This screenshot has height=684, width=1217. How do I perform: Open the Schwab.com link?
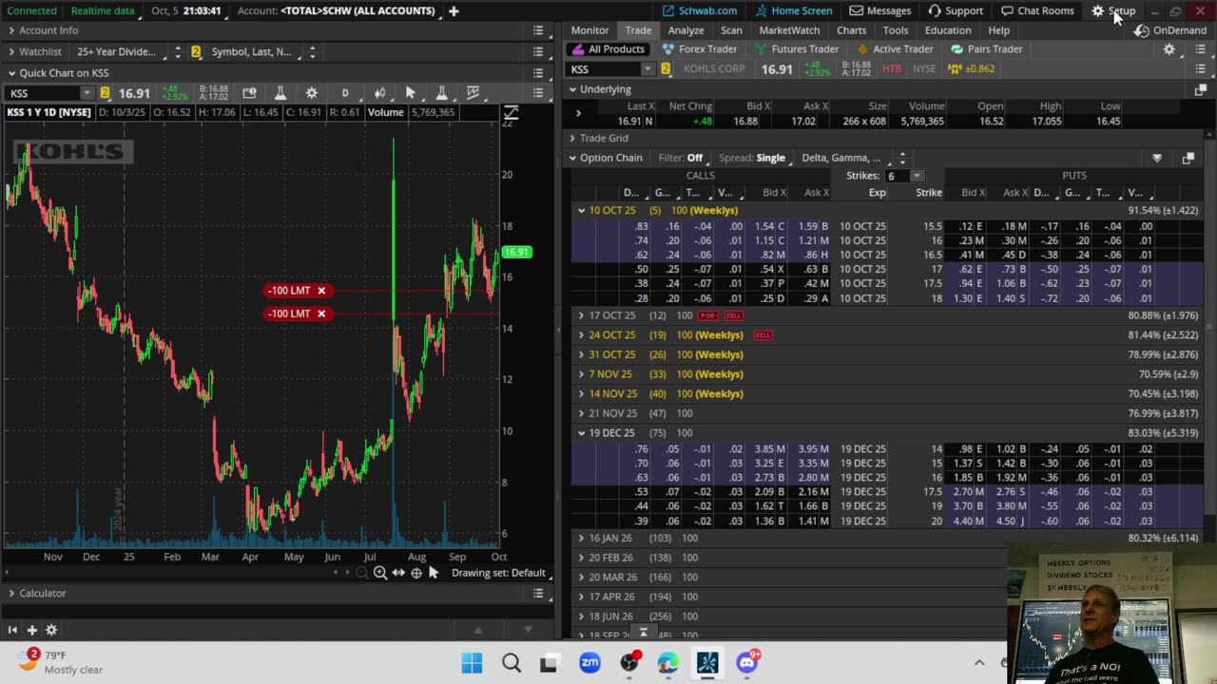tap(700, 10)
